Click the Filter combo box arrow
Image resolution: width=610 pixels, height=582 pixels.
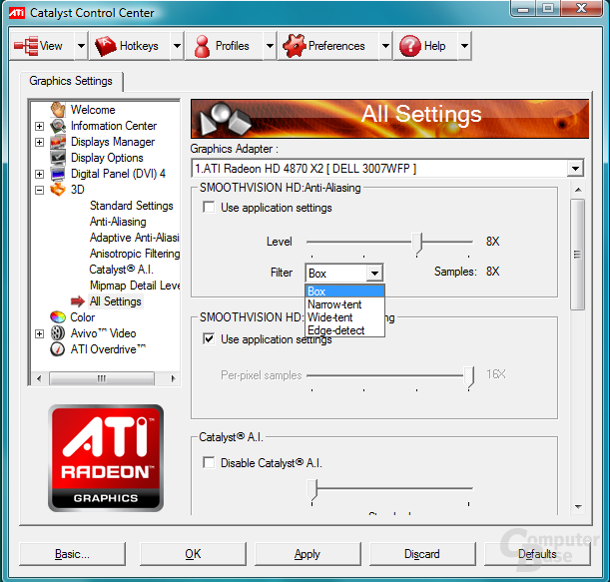coord(374,274)
